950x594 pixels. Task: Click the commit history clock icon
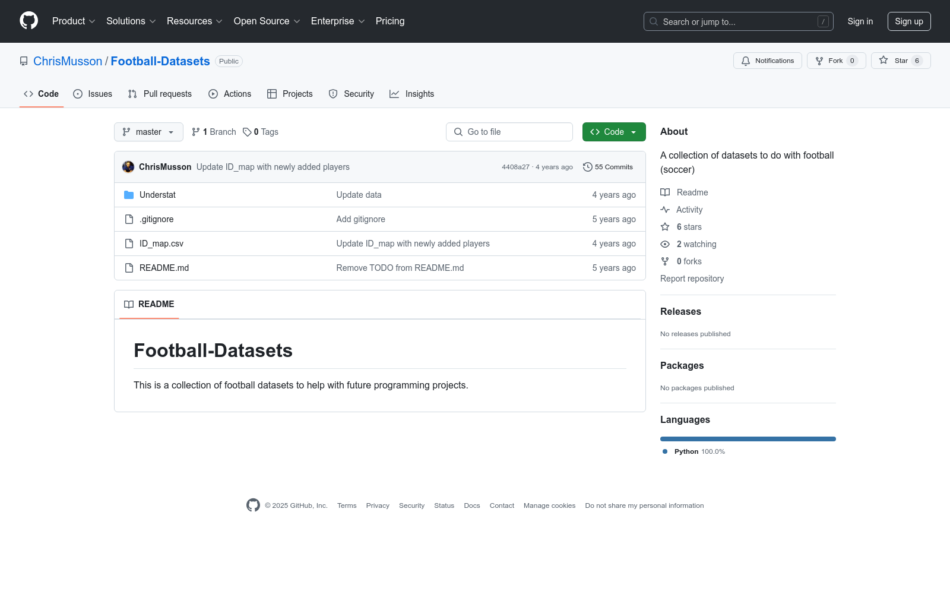click(x=588, y=167)
